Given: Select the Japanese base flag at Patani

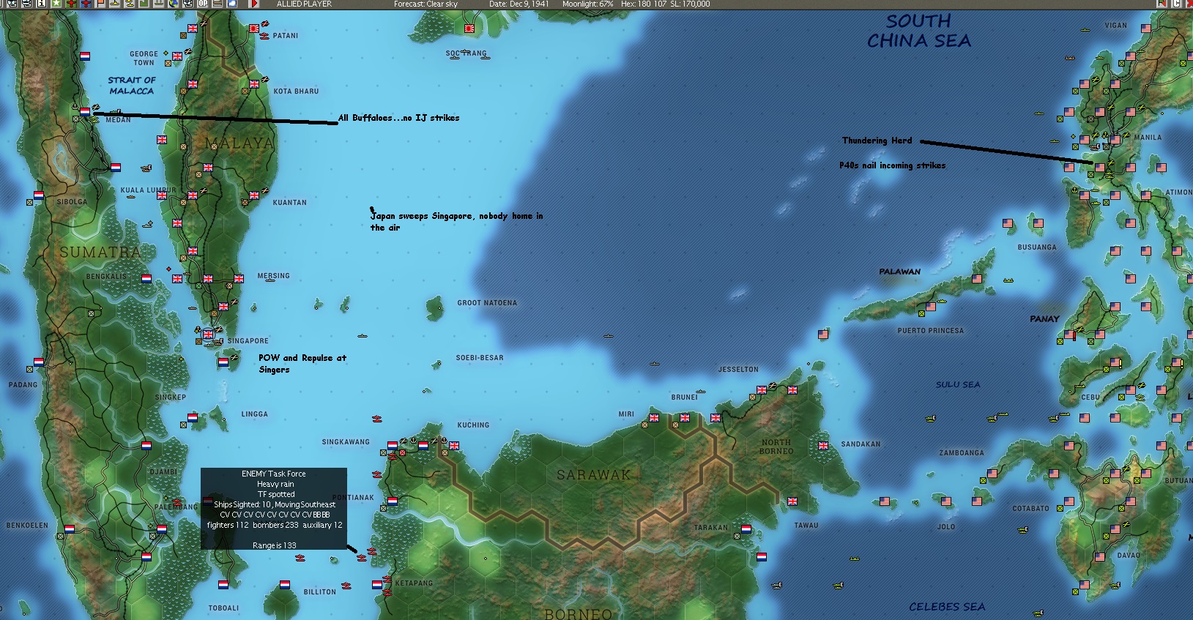Looking at the screenshot, I should click(x=254, y=29).
